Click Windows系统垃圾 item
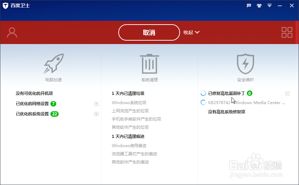Viewport: 299px width, 185px height. 129,103
